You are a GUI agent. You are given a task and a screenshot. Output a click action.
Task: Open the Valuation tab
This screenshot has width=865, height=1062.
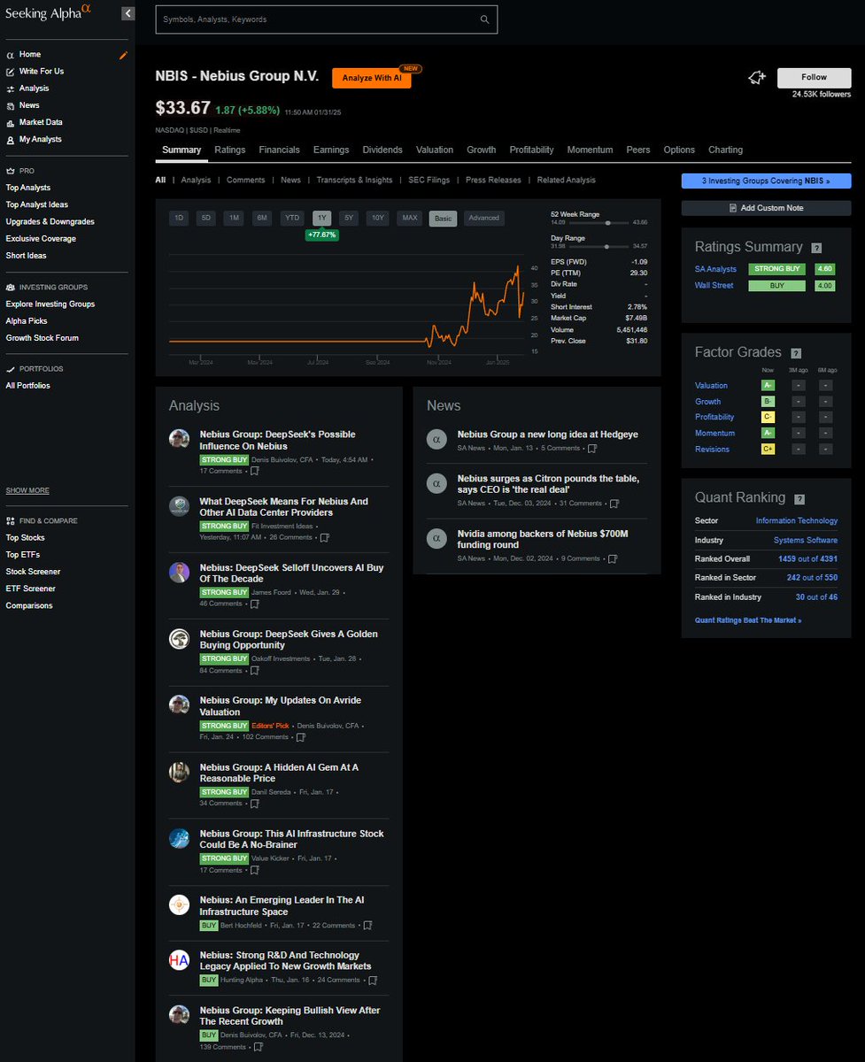coord(435,150)
